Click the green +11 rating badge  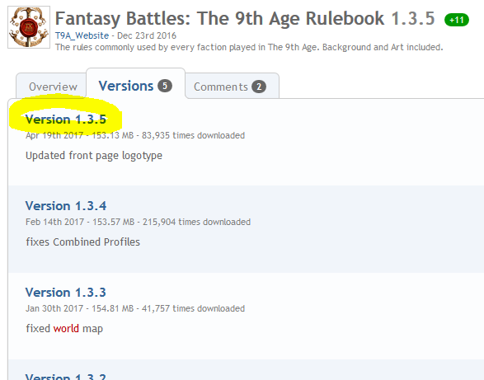[x=457, y=20]
